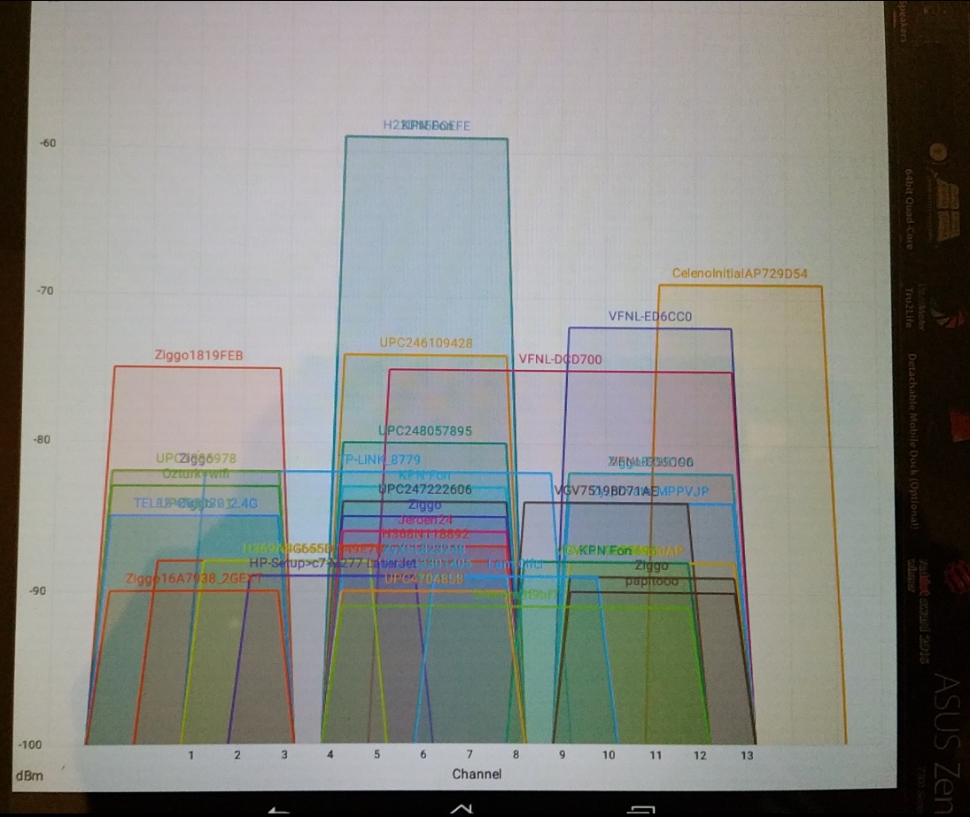Select the VFNL-ED6CC0 network label
The width and height of the screenshot is (970, 817).
(650, 316)
